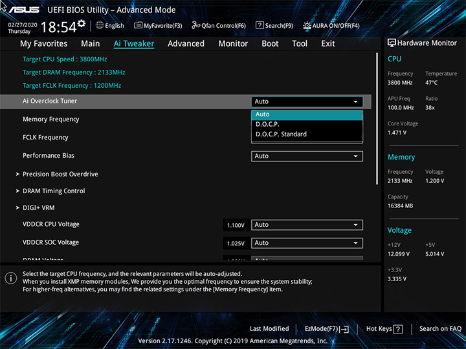Toggle AURA ON/OFF light icon

[307, 25]
